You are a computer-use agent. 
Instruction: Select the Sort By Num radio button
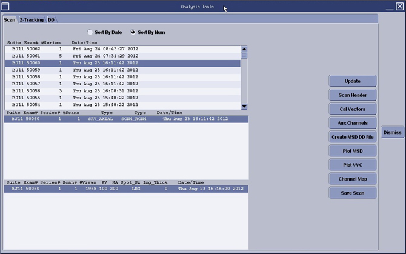134,32
